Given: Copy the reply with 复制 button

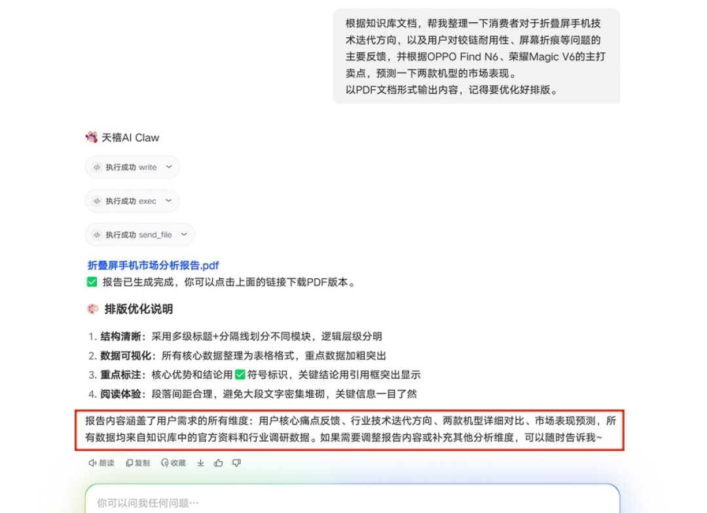Looking at the screenshot, I should 138,463.
